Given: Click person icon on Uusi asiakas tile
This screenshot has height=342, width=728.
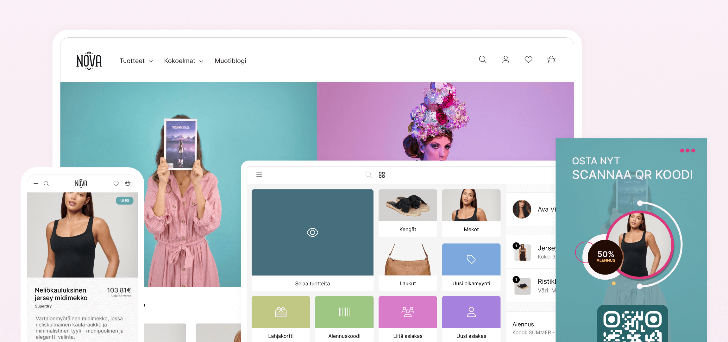Looking at the screenshot, I should (x=471, y=312).
